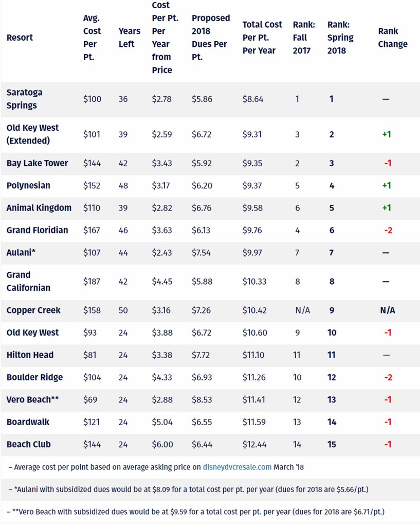The image size is (420, 527).
Task: Click the Grand Floridian resort name
Action: tap(37, 230)
